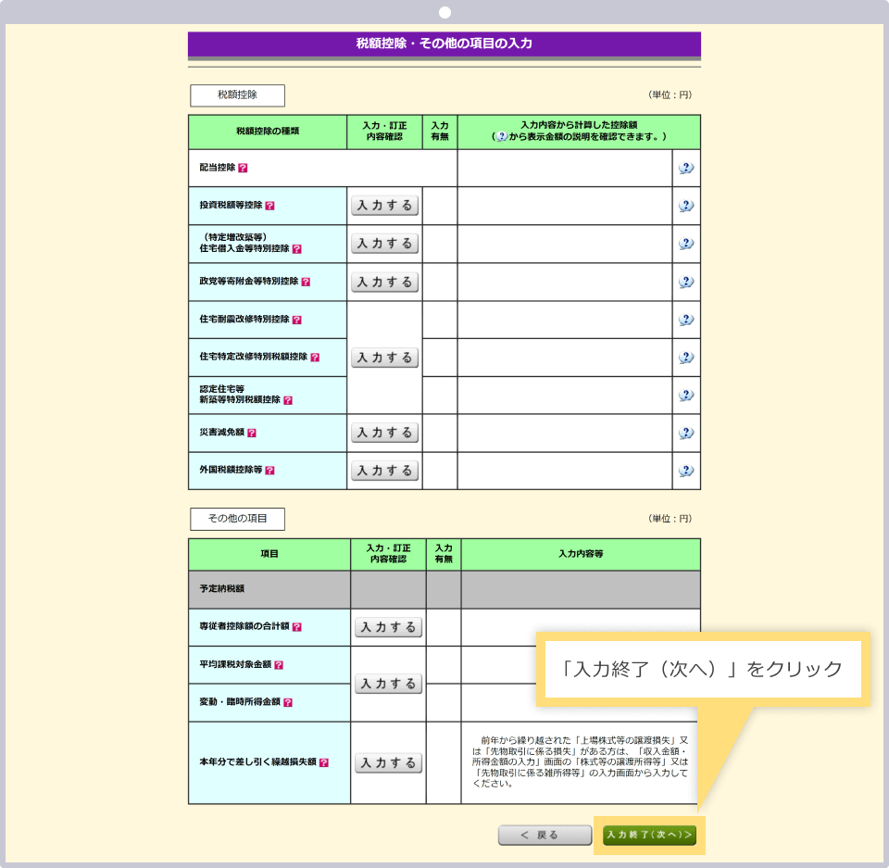Click 入力する button for 専従者控除額の合計額

pyautogui.click(x=388, y=627)
